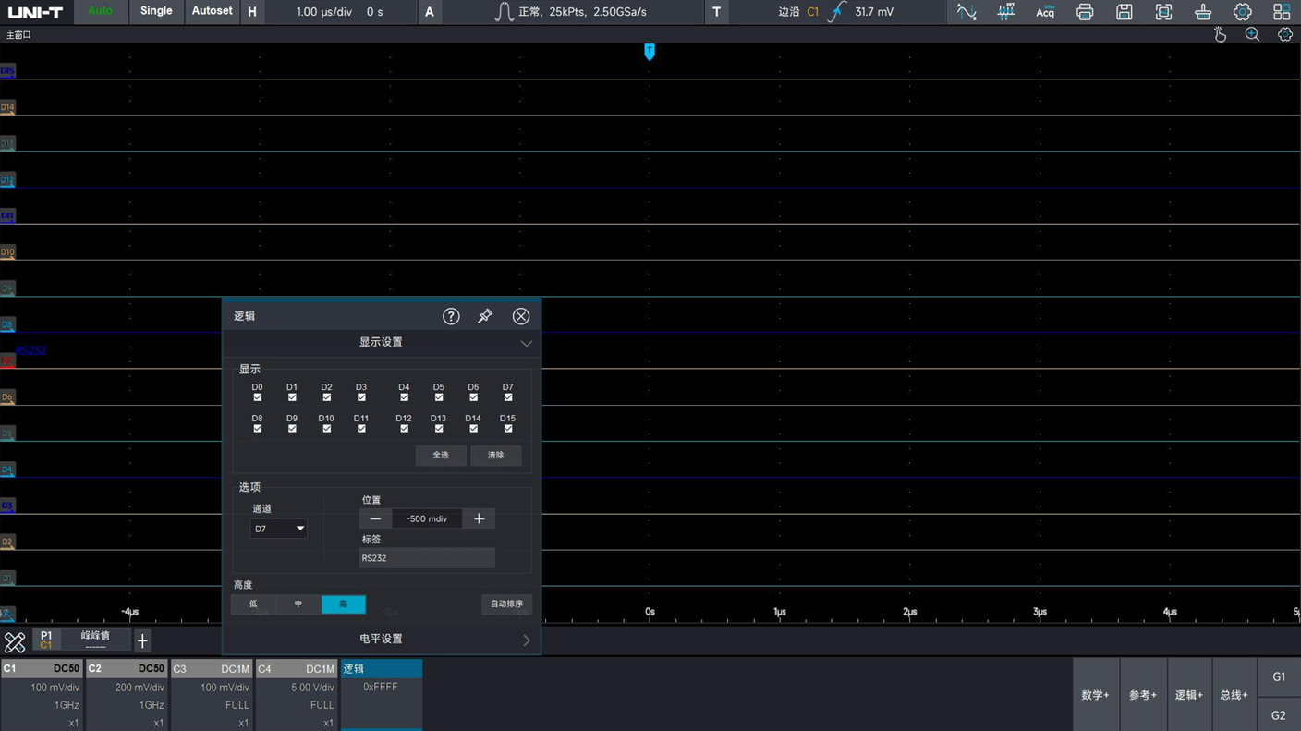1301x731 pixels.
Task: Click the acquisition mode waveform icon
Action: pyautogui.click(x=504, y=12)
